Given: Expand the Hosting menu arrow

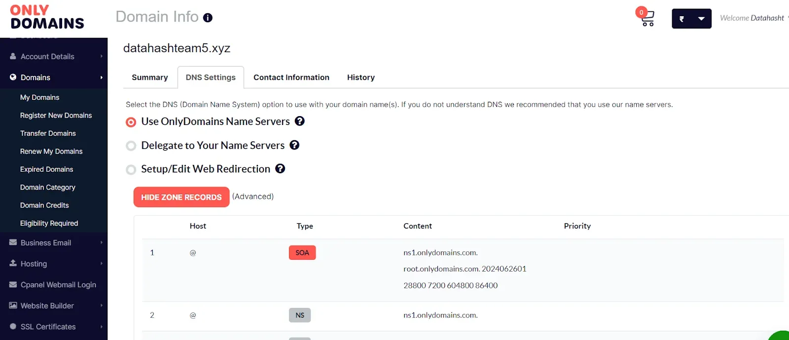Looking at the screenshot, I should (x=102, y=263).
